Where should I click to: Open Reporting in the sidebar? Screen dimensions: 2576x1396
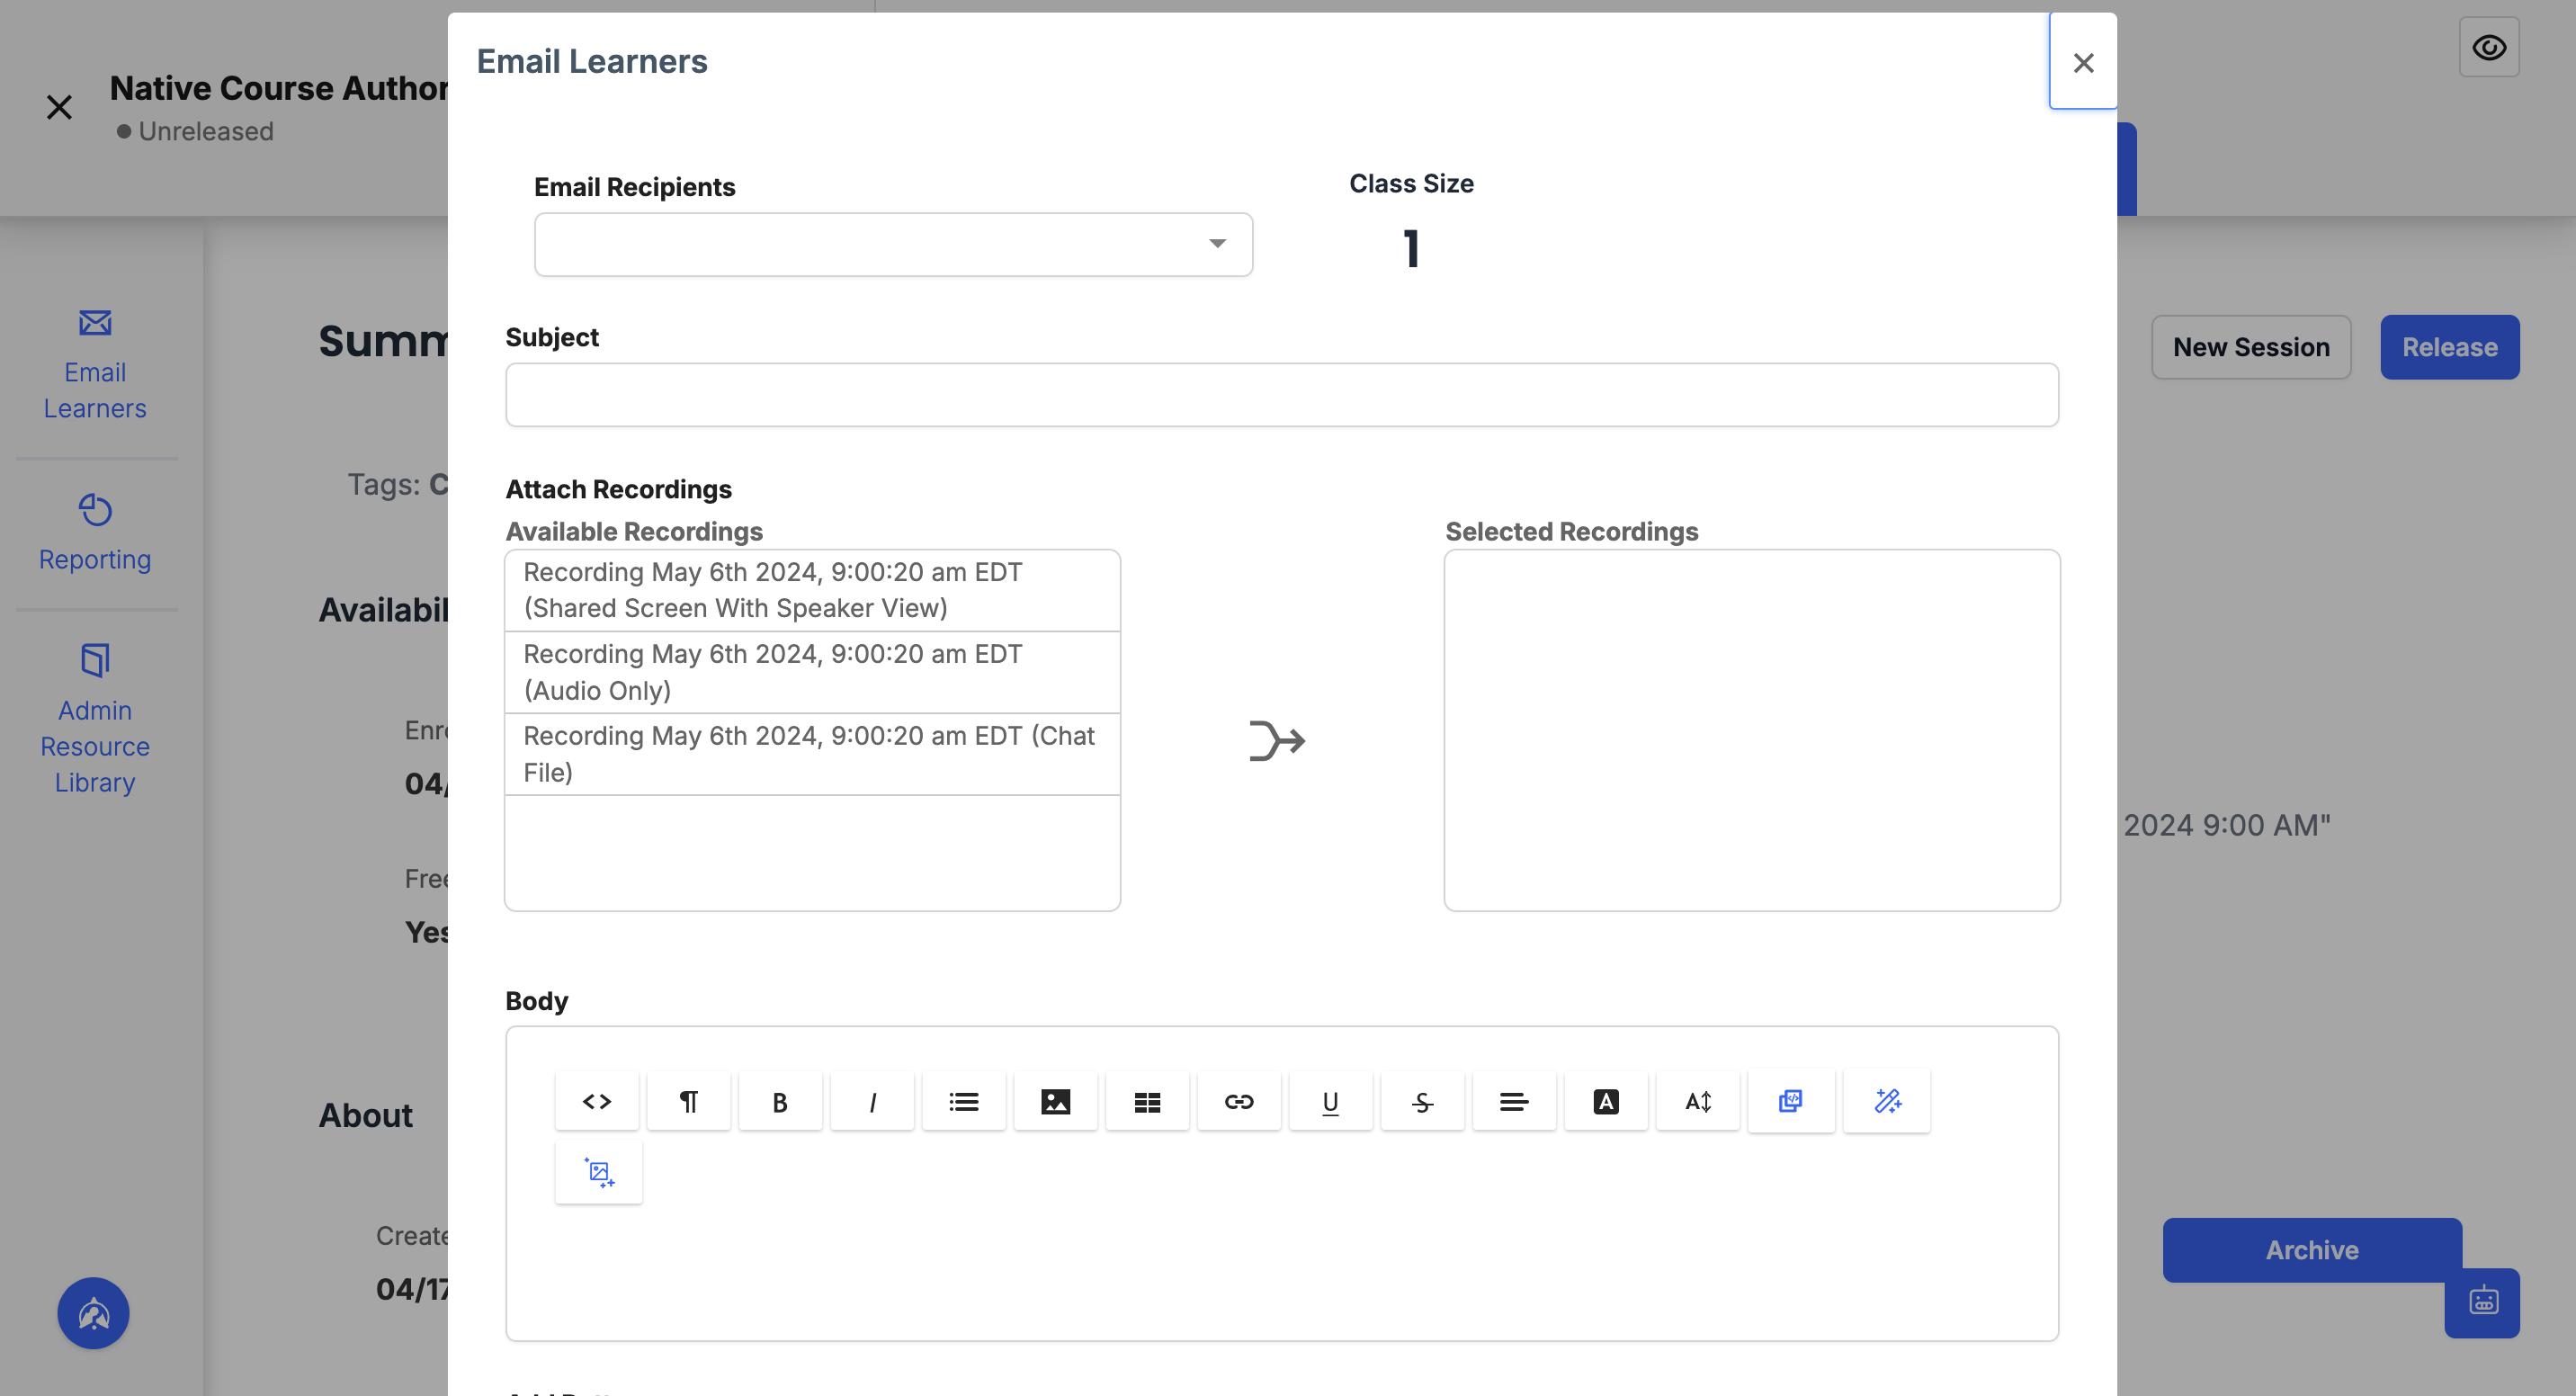coord(95,533)
